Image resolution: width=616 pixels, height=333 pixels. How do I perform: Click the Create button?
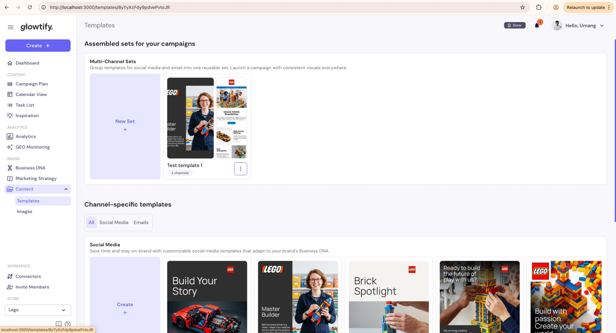coord(38,45)
